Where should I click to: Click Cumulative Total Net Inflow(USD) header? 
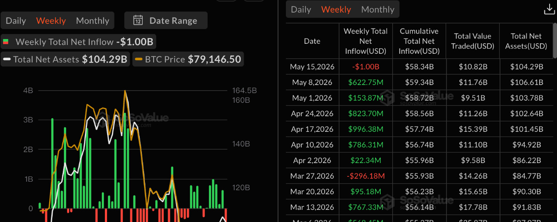[x=419, y=41]
